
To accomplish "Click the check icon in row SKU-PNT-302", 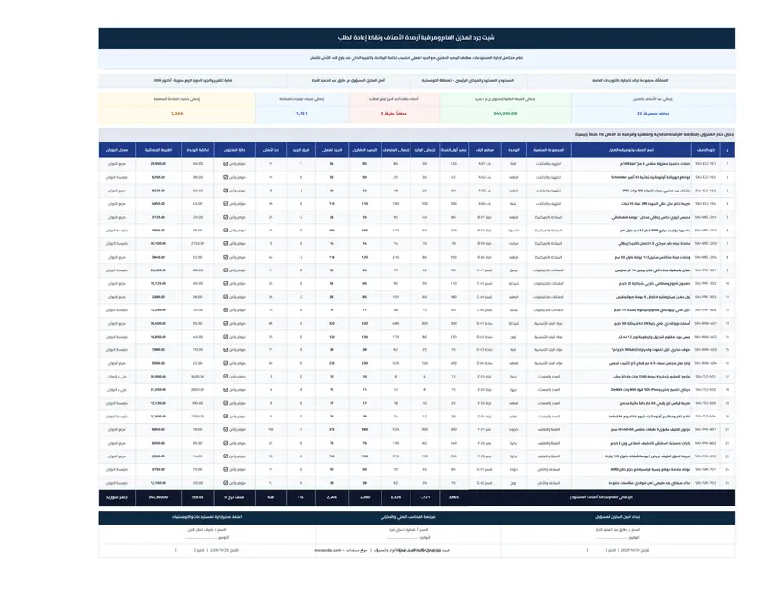I will click(226, 283).
